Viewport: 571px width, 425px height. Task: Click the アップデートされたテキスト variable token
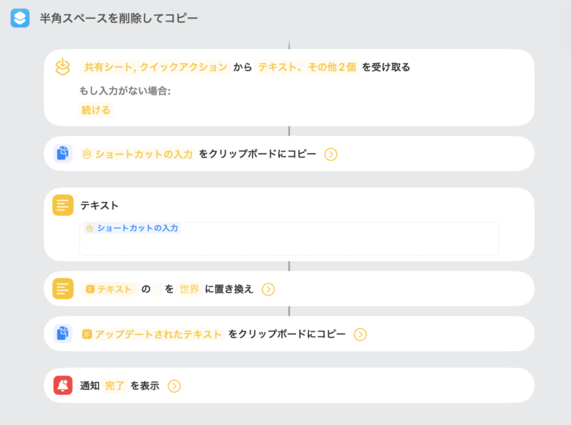pyautogui.click(x=152, y=334)
